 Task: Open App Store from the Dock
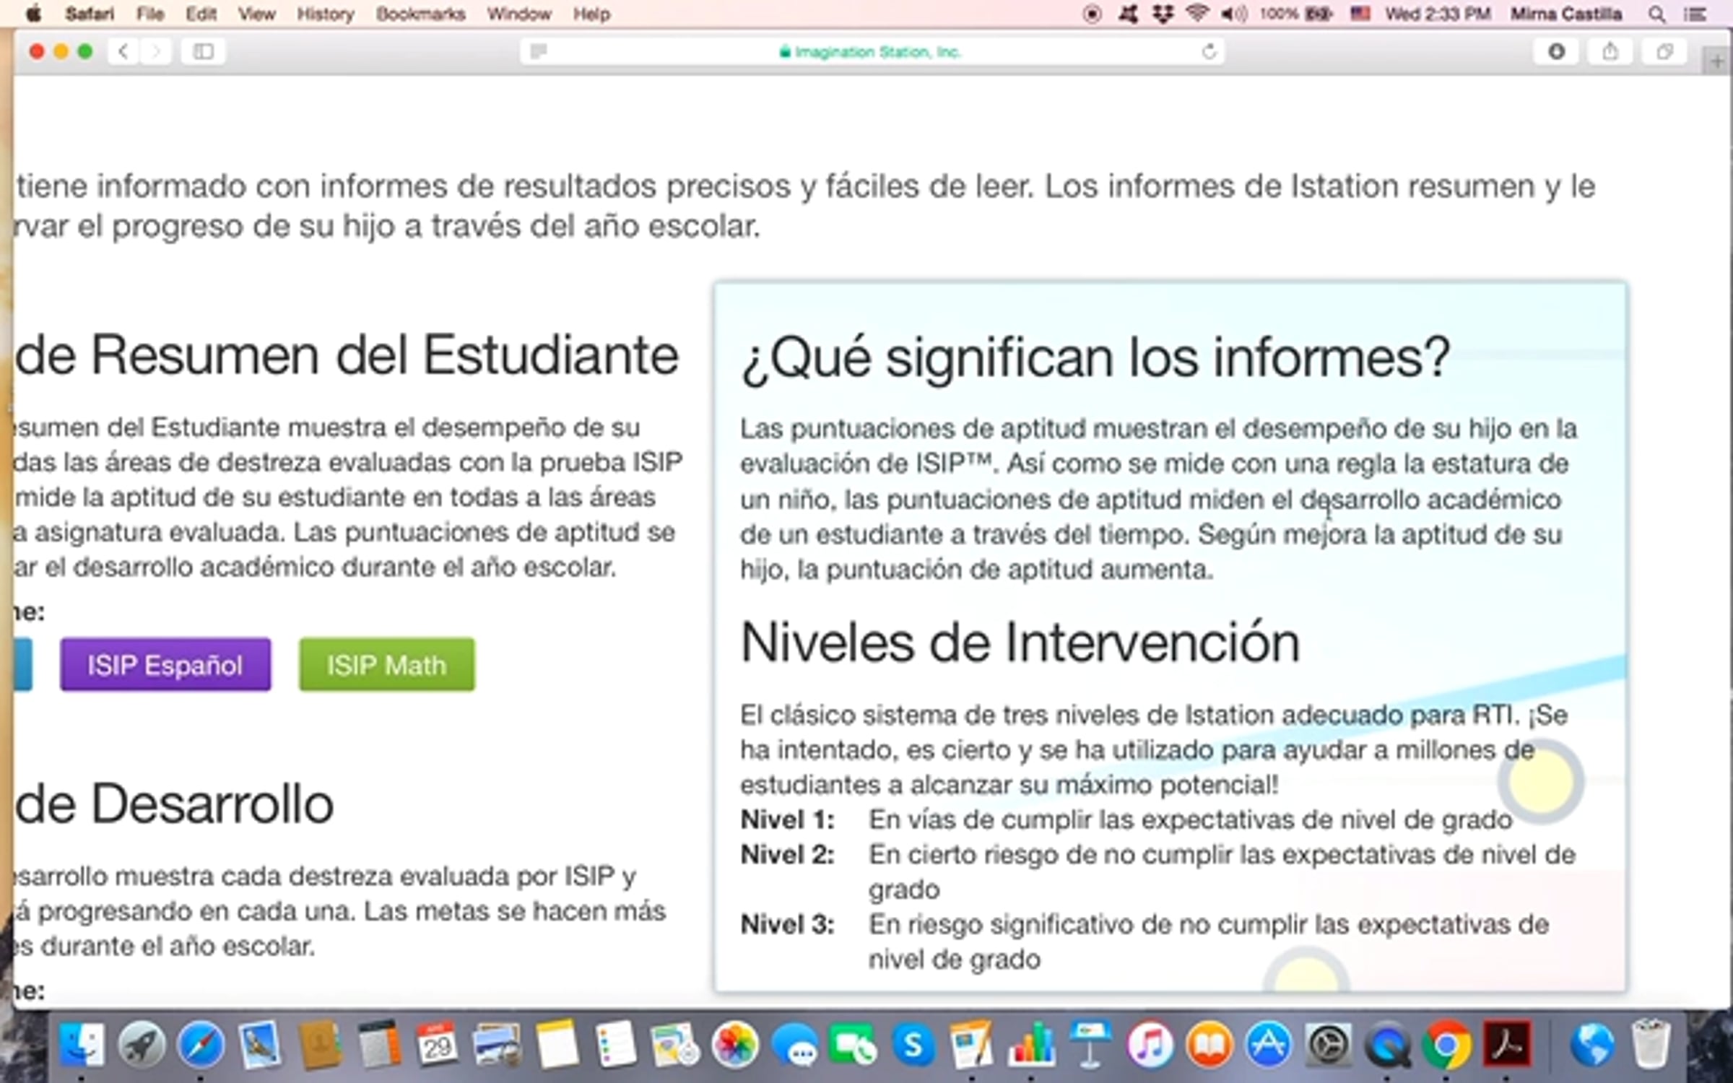coord(1269,1044)
